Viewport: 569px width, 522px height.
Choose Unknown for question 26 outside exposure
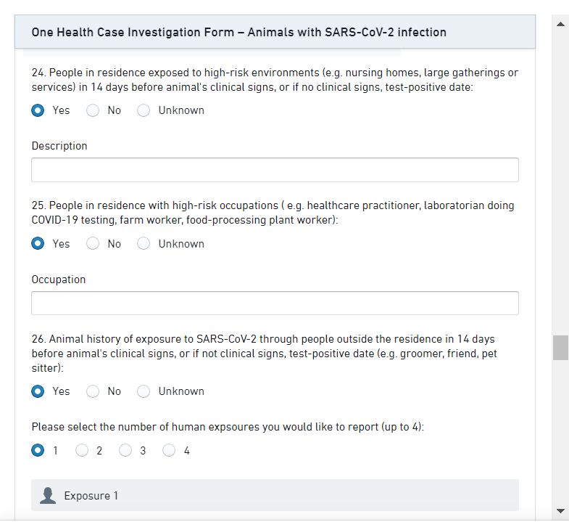pos(144,391)
